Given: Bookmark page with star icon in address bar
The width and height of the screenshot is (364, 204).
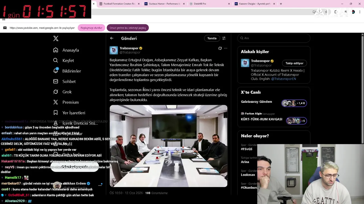Looking at the screenshot, I should (x=326, y=12).
